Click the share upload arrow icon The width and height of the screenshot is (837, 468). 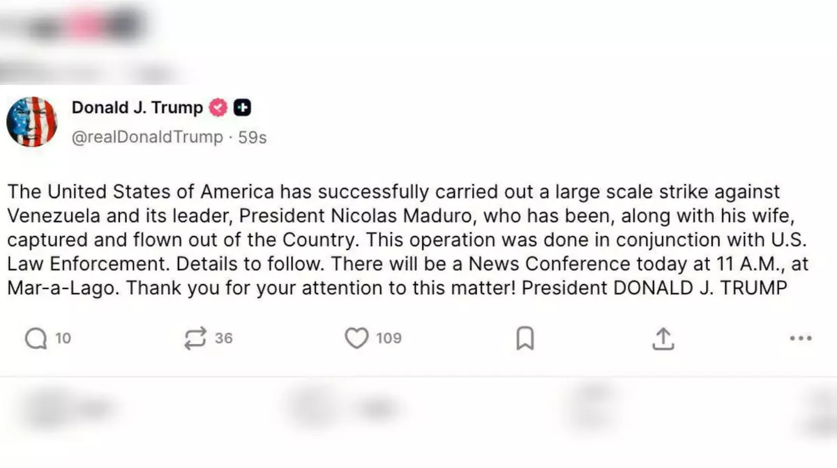(x=664, y=338)
